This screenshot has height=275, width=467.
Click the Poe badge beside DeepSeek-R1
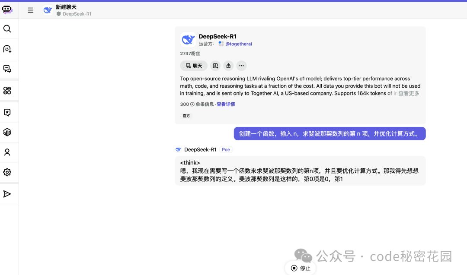(x=226, y=149)
